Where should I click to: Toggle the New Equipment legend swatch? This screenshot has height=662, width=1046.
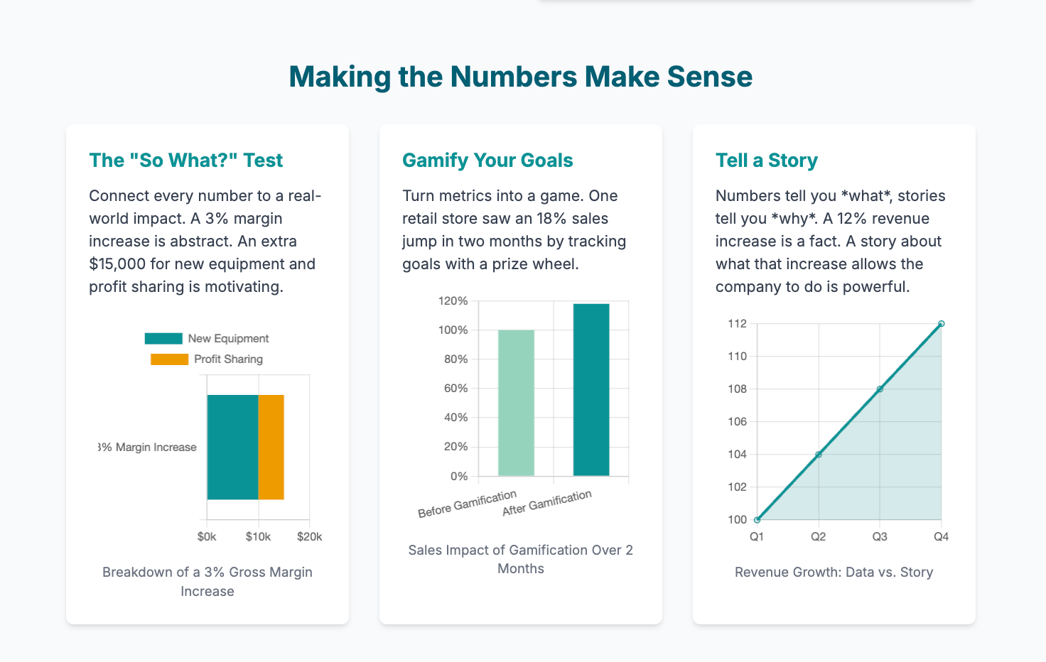(163, 339)
